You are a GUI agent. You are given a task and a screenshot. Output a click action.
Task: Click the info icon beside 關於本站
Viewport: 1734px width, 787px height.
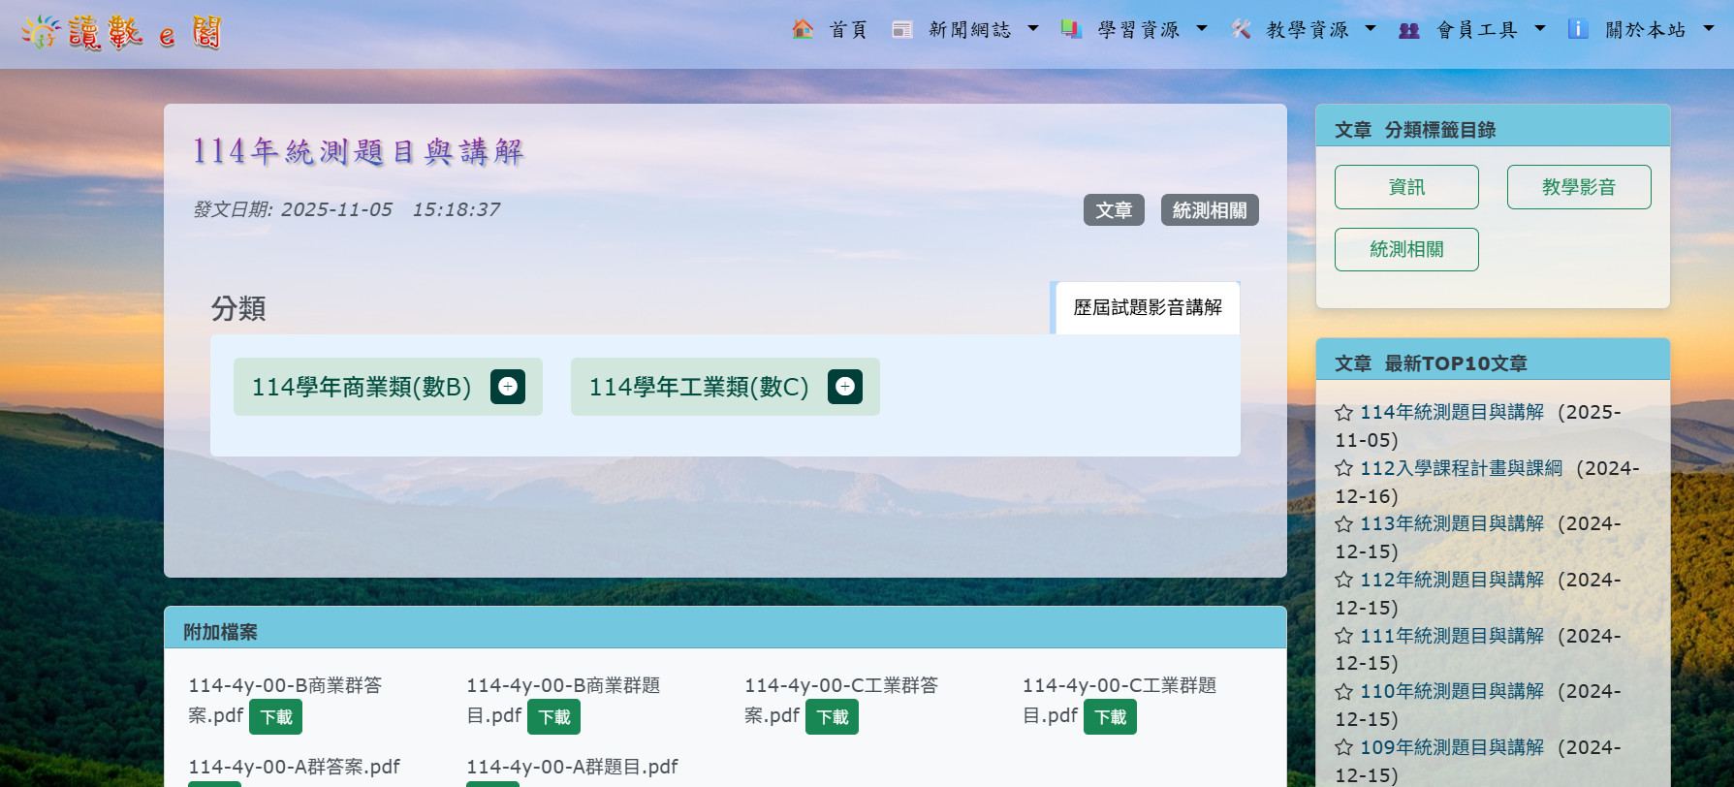tap(1578, 29)
